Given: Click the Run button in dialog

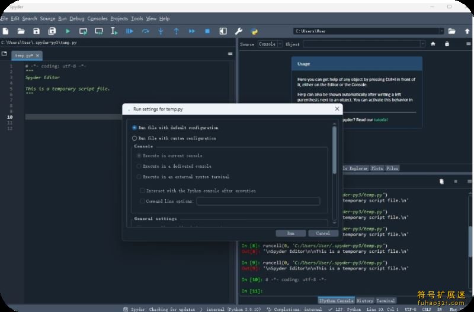Looking at the screenshot, I should (x=290, y=233).
